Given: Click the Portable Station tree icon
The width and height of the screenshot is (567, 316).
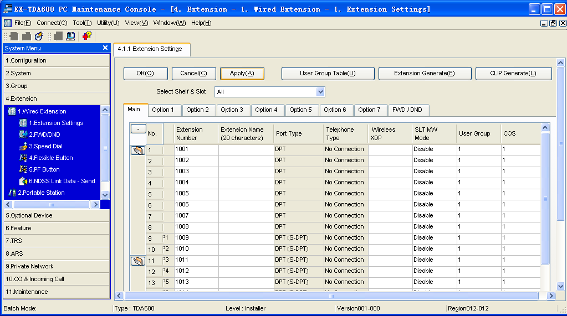Looking at the screenshot, I should [x=12, y=193].
